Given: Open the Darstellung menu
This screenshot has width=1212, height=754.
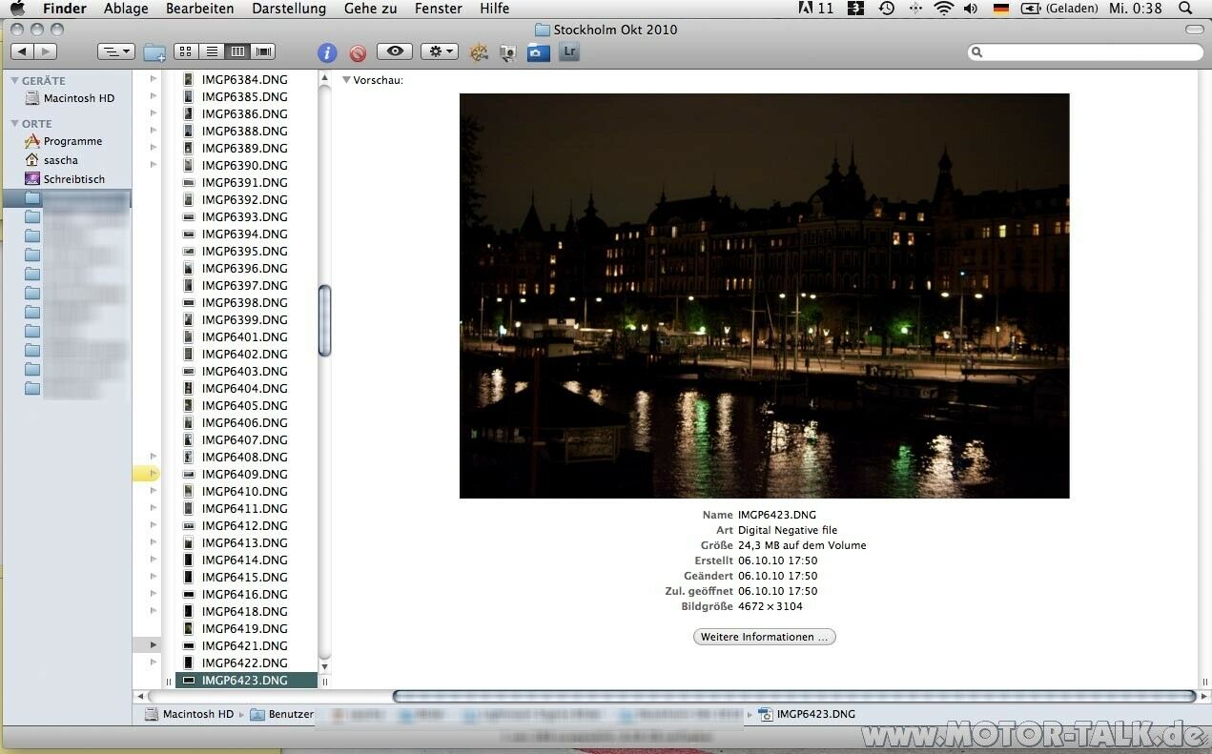Looking at the screenshot, I should [x=288, y=9].
